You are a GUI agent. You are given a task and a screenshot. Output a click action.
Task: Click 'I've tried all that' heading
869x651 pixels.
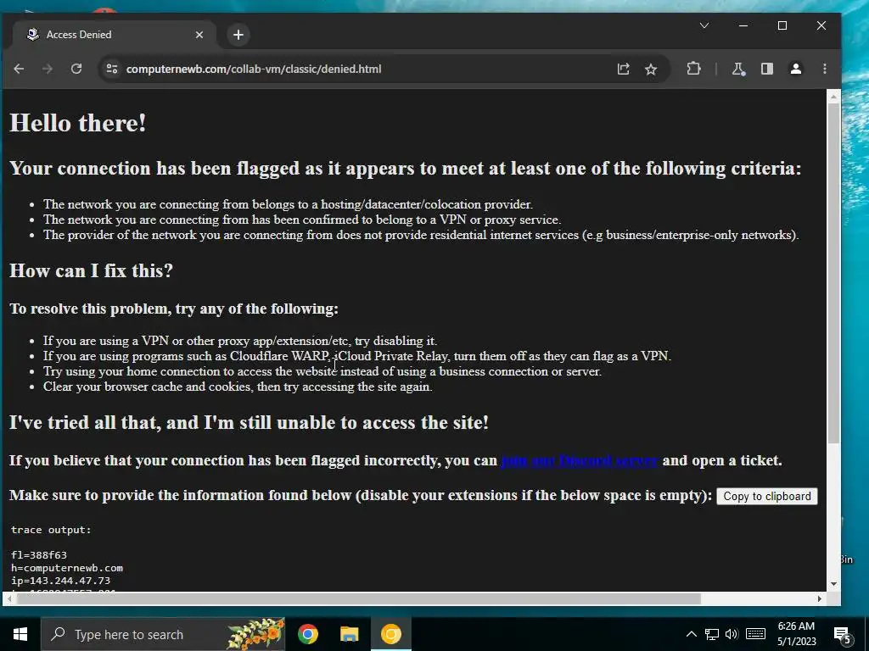tap(249, 423)
